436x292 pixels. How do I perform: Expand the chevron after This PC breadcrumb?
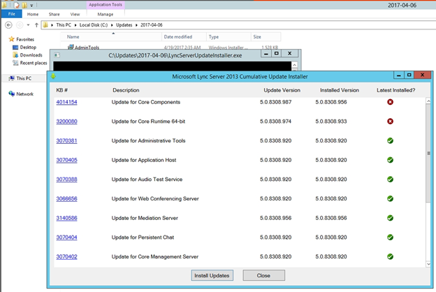pyautogui.click(x=75, y=25)
